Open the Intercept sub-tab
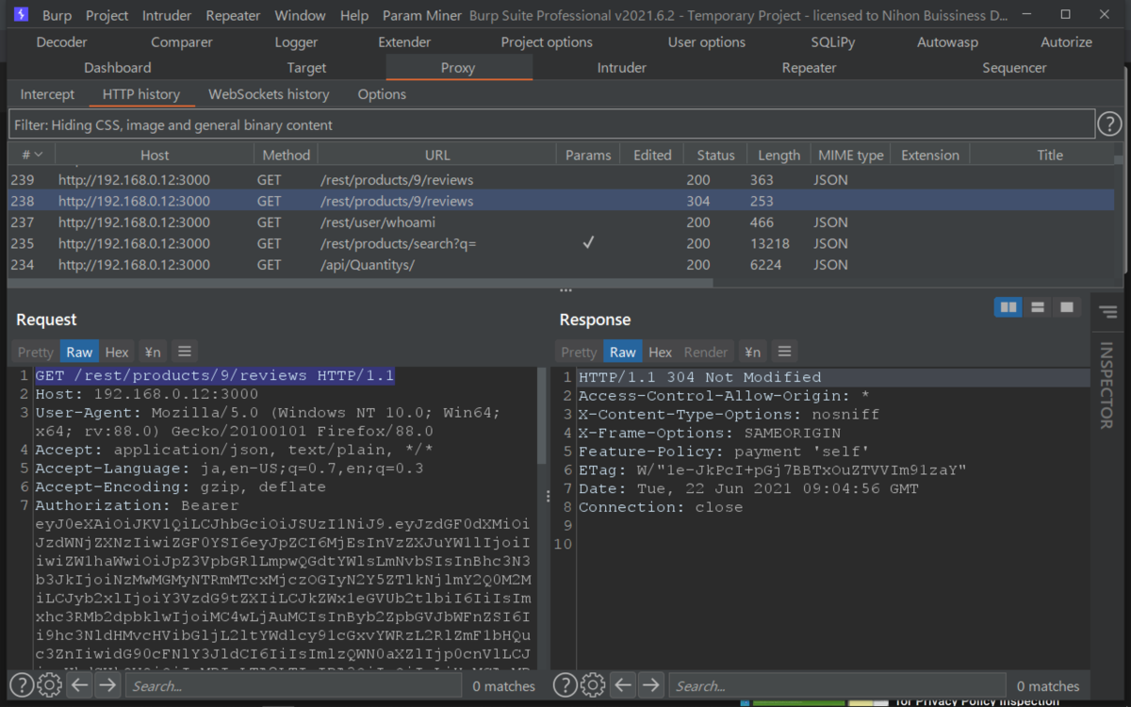The height and width of the screenshot is (707, 1131). pos(47,94)
